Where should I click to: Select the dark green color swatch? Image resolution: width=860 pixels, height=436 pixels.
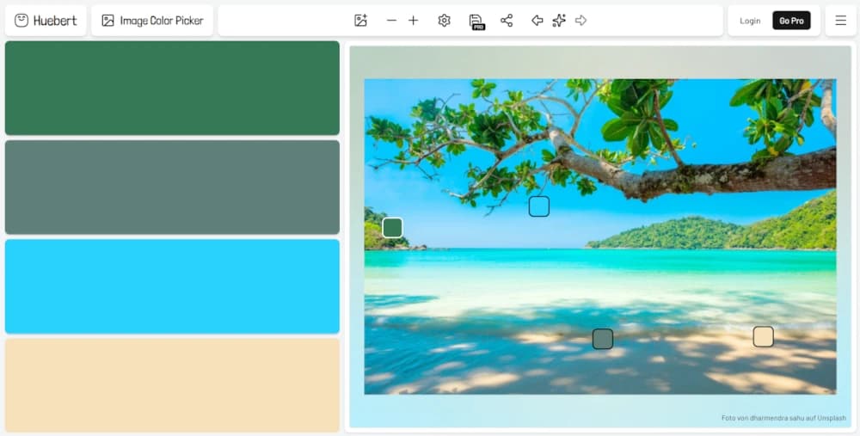click(x=172, y=88)
